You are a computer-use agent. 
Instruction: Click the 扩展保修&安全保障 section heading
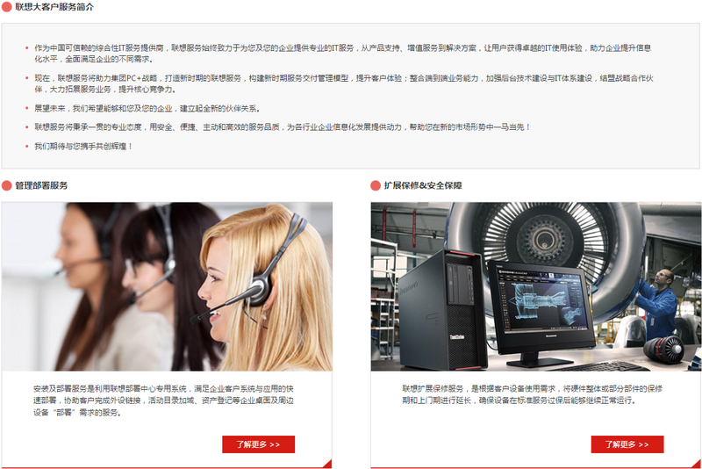423,185
